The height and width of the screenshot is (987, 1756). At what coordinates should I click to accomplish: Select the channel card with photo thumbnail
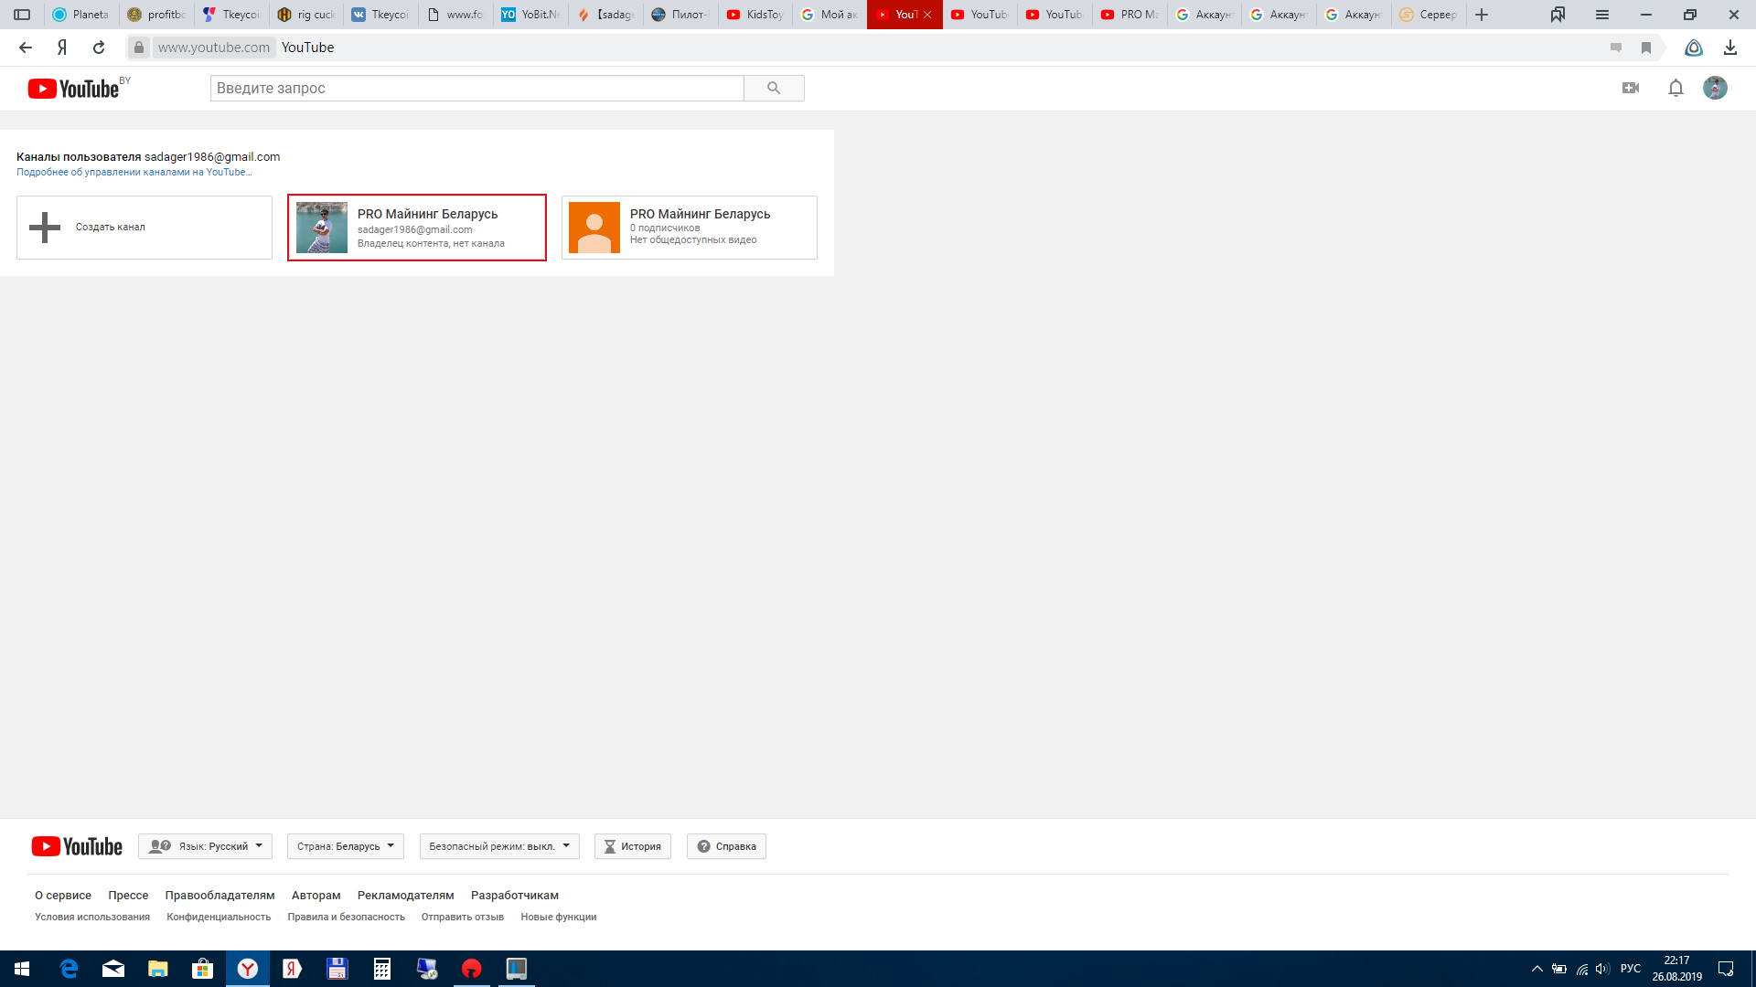tap(417, 228)
